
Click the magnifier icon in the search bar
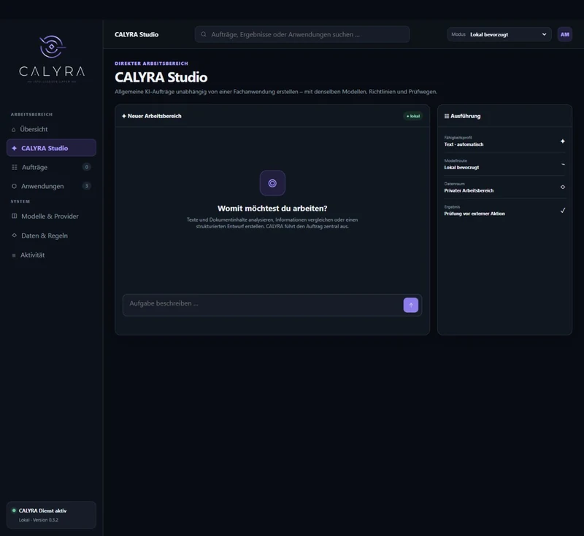(204, 34)
